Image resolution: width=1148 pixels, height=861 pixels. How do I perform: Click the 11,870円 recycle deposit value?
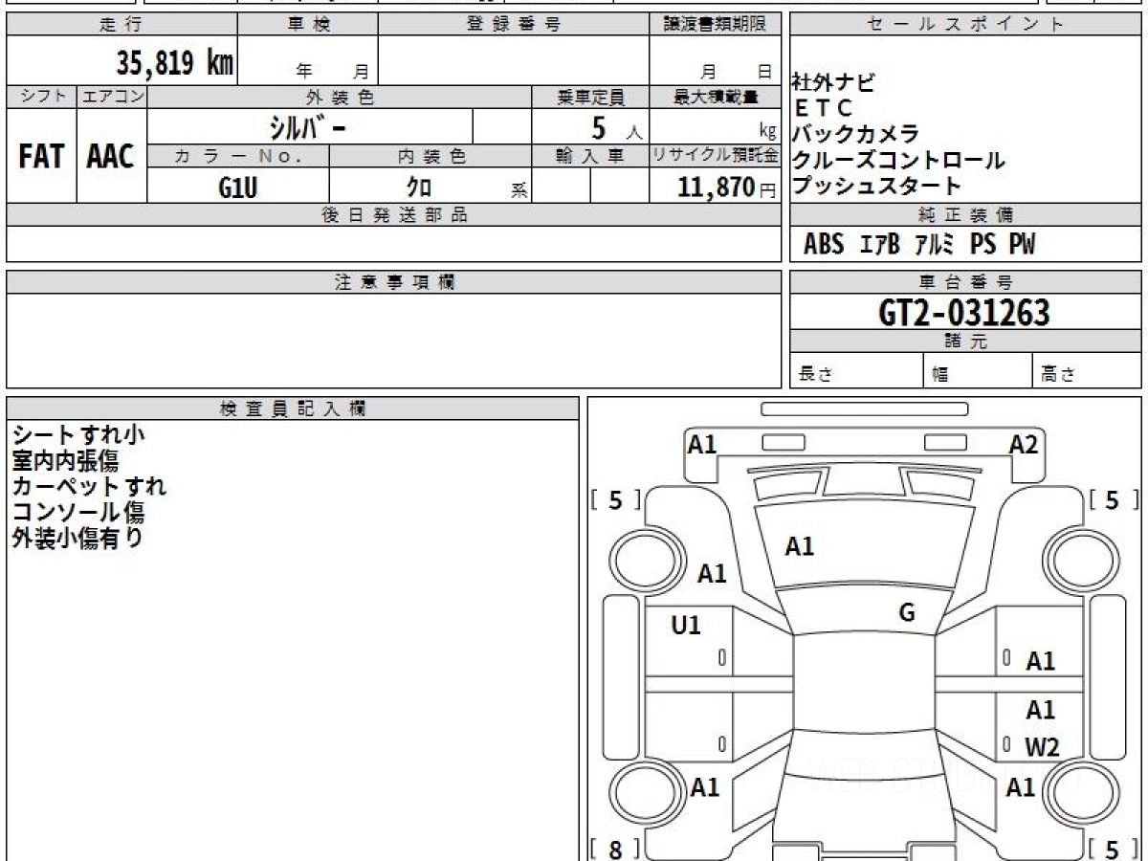pos(727,188)
